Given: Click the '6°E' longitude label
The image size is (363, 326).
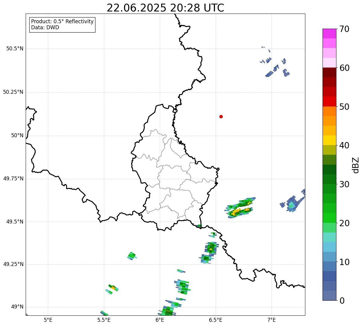Looking at the screenshot, I should [x=160, y=320].
